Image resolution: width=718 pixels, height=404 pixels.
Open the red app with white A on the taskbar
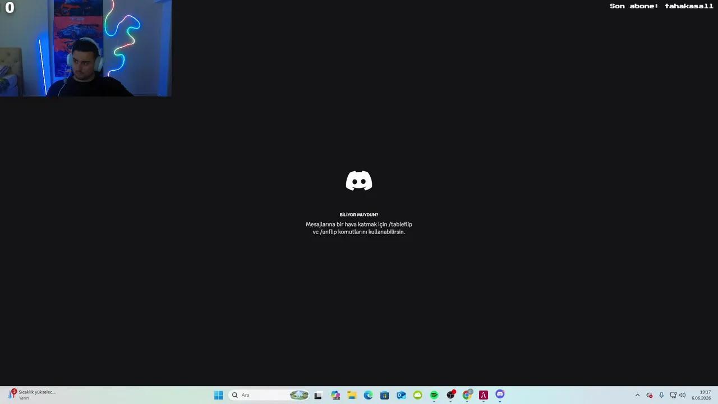point(484,395)
